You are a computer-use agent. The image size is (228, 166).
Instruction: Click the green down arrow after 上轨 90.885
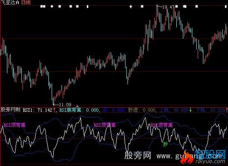click(191, 110)
